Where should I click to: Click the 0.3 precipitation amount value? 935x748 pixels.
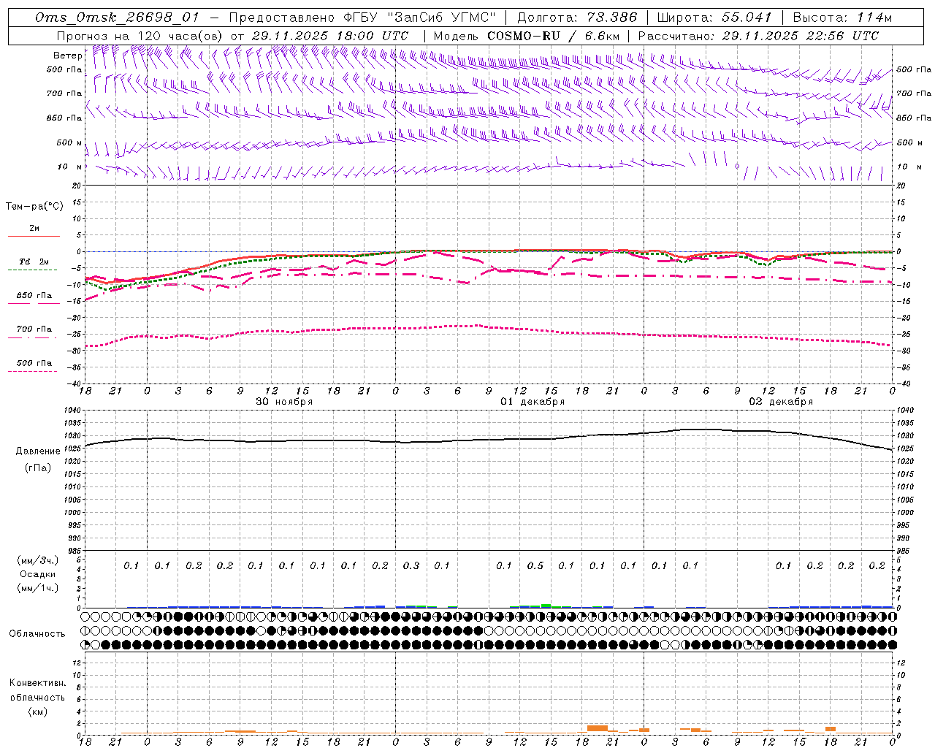pyautogui.click(x=411, y=565)
